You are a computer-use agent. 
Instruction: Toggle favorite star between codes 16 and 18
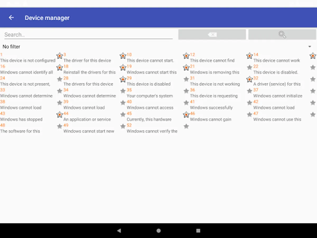coord(60,67)
